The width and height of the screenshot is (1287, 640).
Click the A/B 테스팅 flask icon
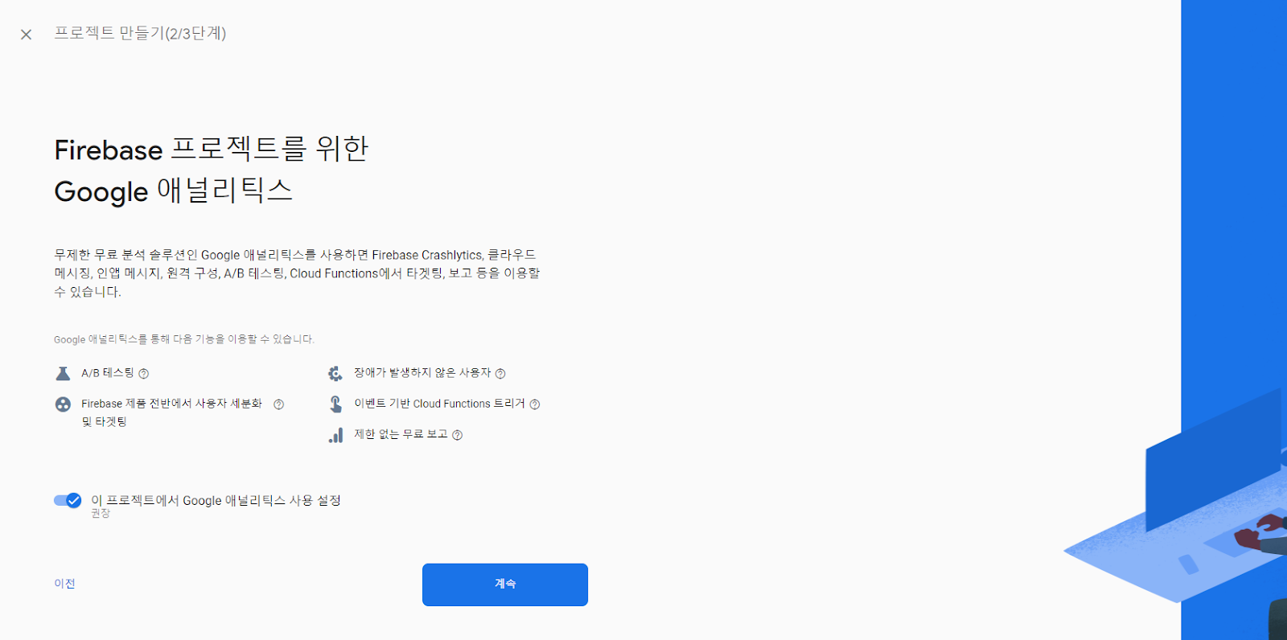tap(63, 373)
